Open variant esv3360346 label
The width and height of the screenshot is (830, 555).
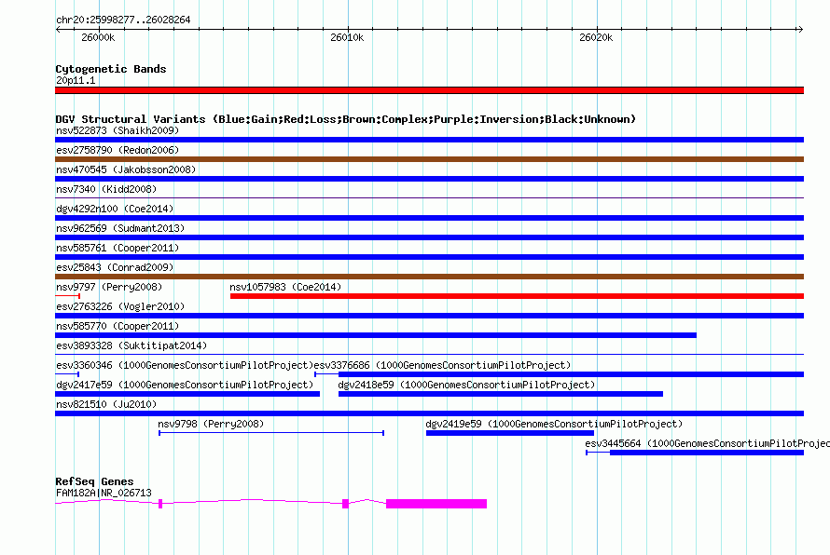(185, 365)
